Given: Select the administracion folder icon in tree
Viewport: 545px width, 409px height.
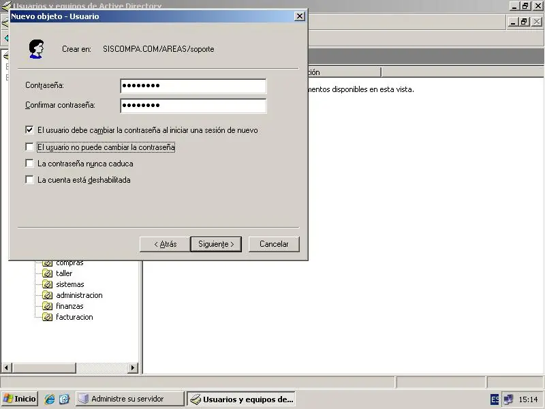Looking at the screenshot, I should coord(47,295).
